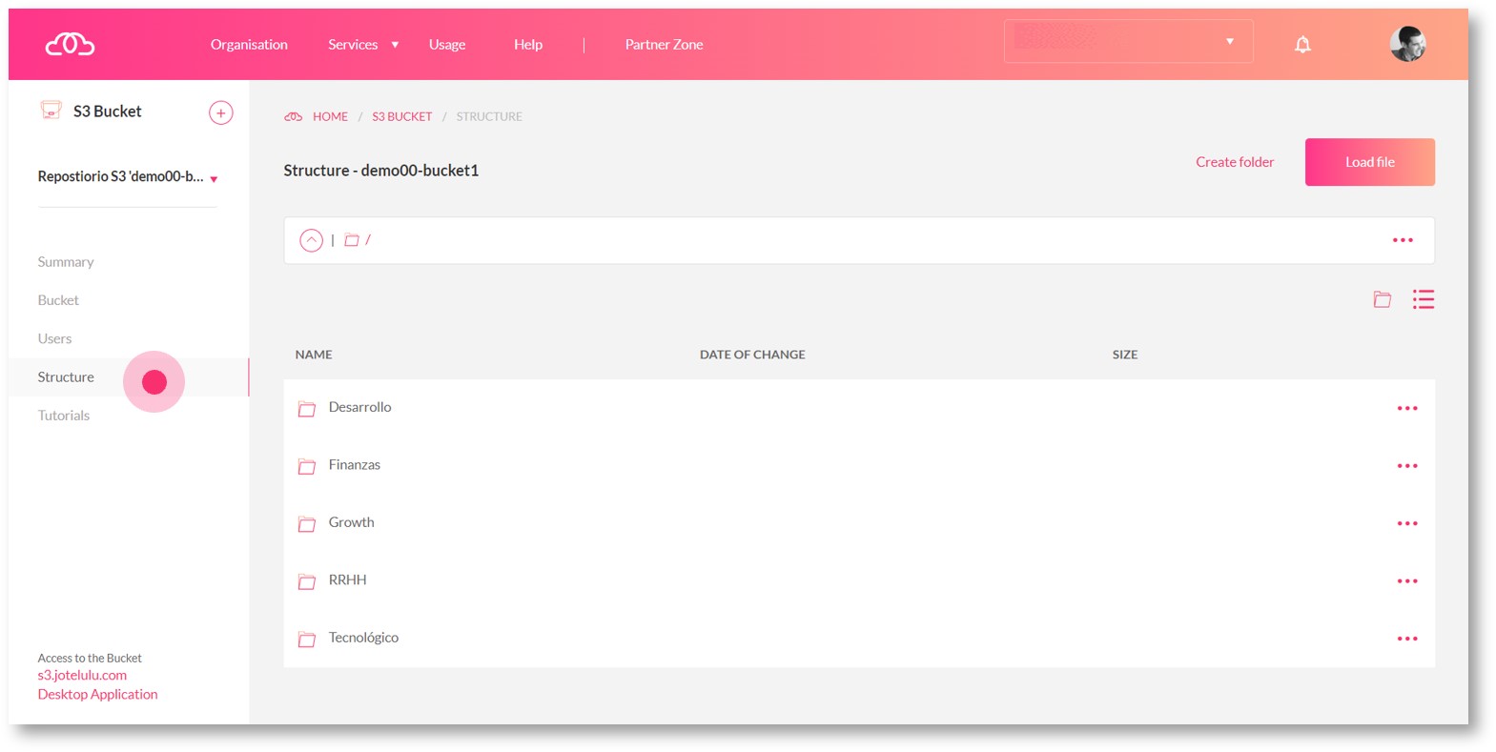Click S3 BUCKET in the breadcrumb
The image size is (1496, 752).
(401, 116)
